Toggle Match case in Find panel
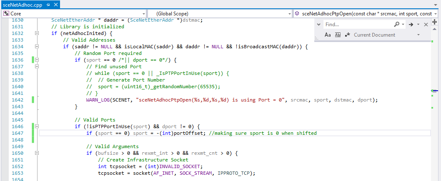 point(327,35)
